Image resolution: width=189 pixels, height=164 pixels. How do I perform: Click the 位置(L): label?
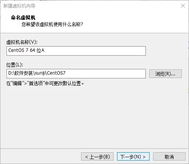(x=15, y=65)
